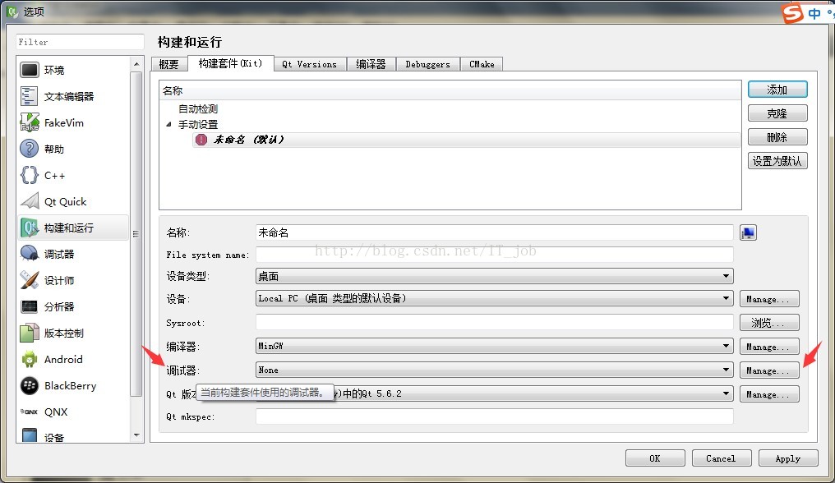Click the 删除 delete button
This screenshot has height=483, width=835.
tap(777, 137)
